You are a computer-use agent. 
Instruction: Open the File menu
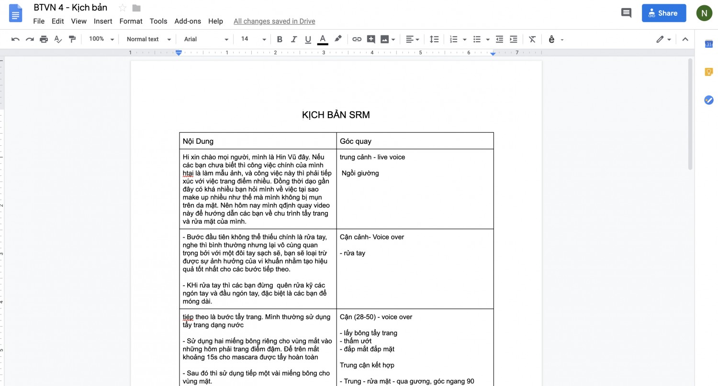tap(39, 21)
